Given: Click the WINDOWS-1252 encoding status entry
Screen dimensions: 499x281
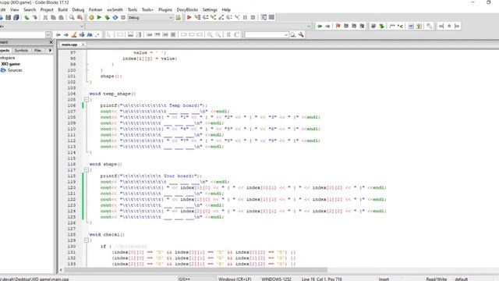Looking at the screenshot, I should point(276,279).
